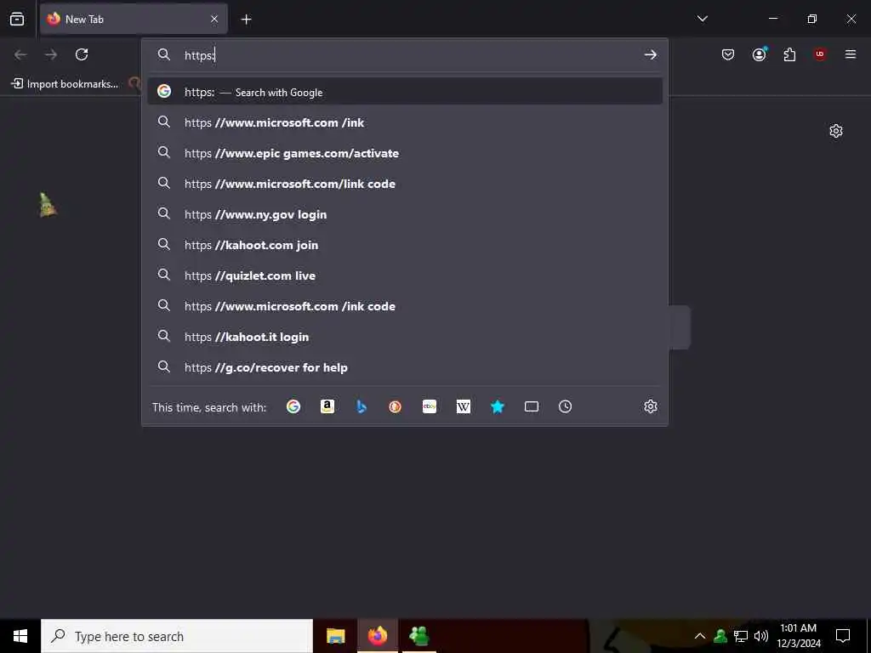The image size is (871, 653).
Task: Open Firefox View tab icon
Action: coord(17,20)
